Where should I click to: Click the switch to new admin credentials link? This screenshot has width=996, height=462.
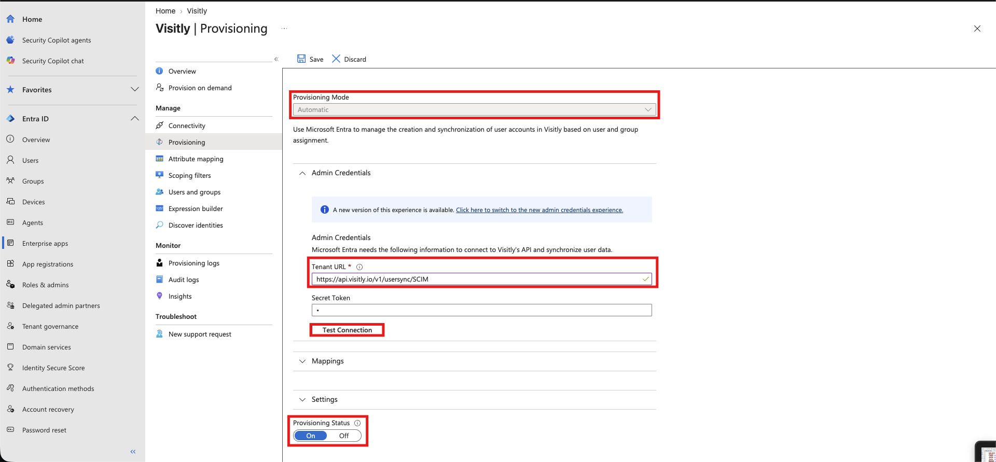coord(539,210)
